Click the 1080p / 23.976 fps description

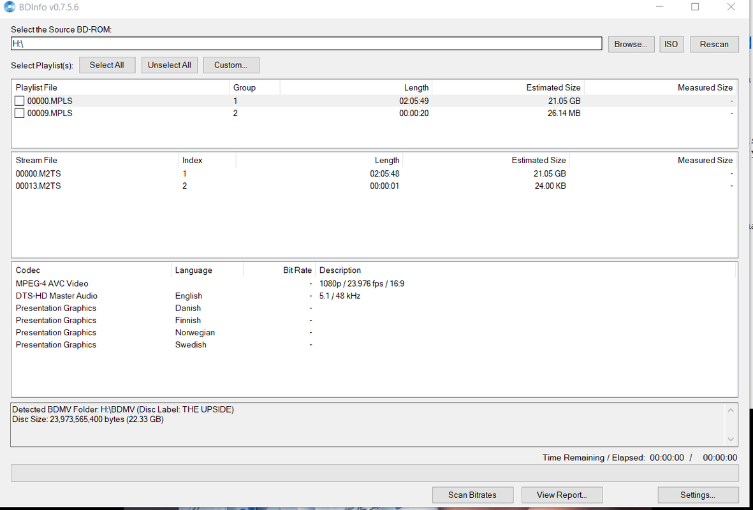click(x=362, y=283)
